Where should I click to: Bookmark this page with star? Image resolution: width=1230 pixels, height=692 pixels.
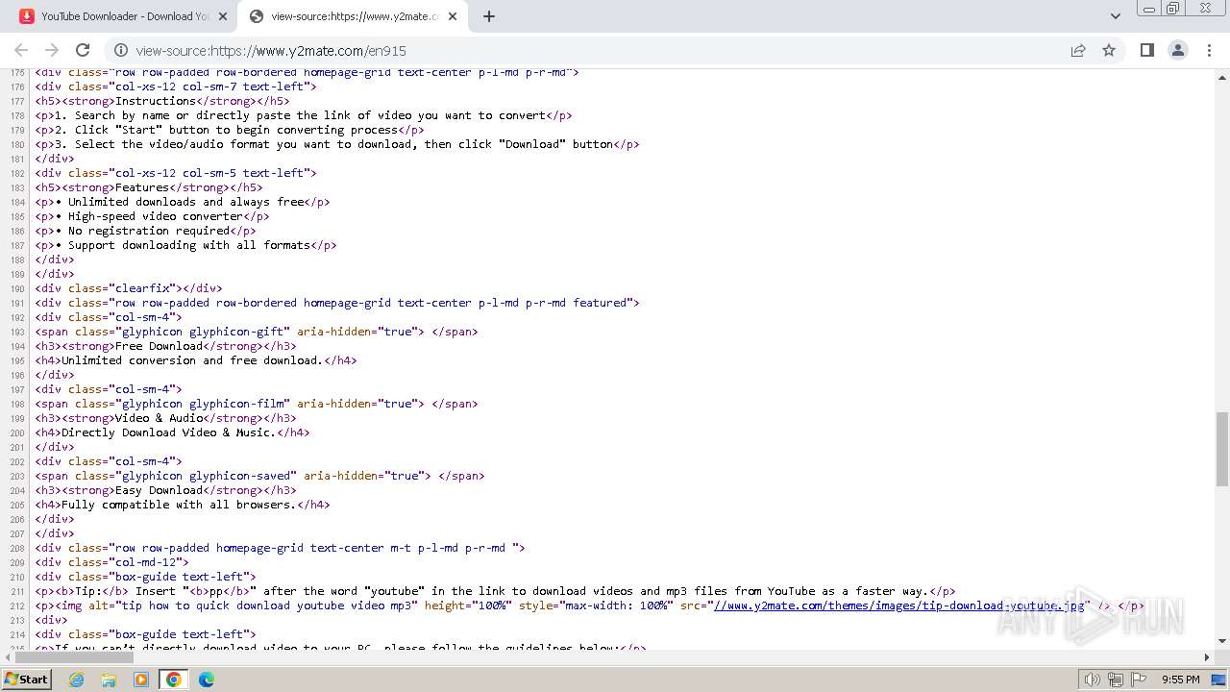pos(1109,51)
